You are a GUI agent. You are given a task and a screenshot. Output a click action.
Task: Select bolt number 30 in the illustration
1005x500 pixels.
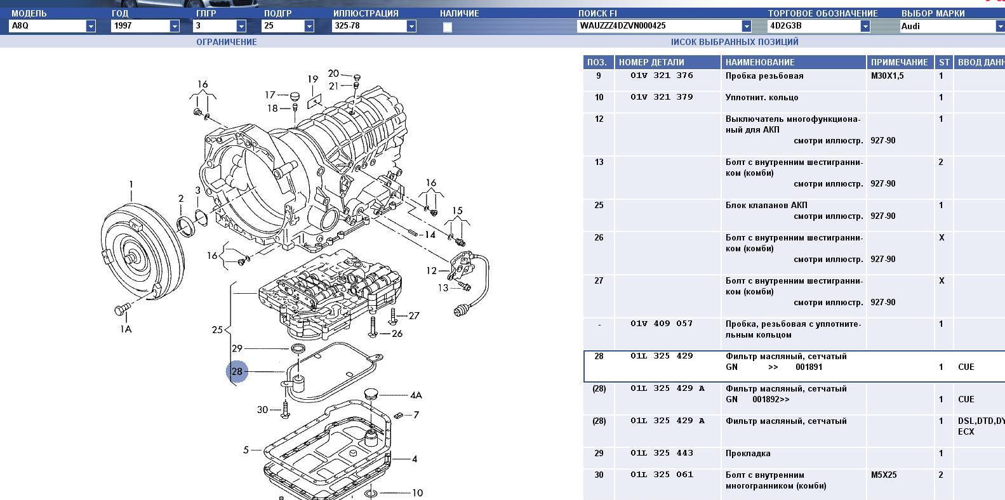[x=285, y=408]
